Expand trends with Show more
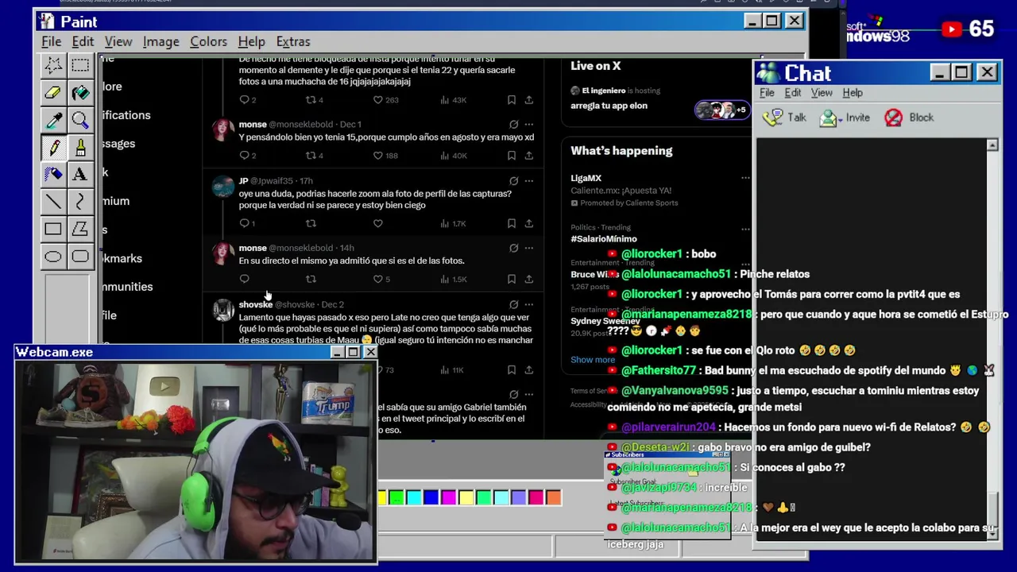Image resolution: width=1017 pixels, height=572 pixels. click(593, 360)
